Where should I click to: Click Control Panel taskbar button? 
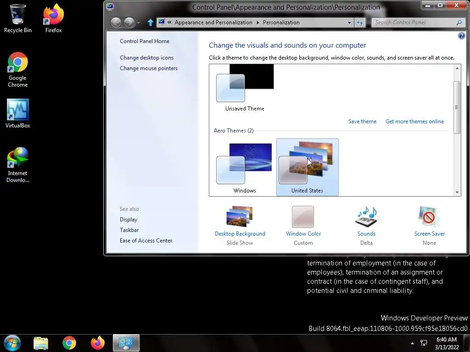pos(126,343)
